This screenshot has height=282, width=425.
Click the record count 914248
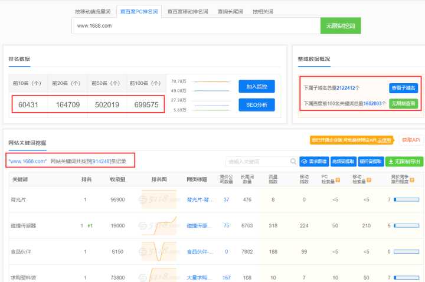[x=101, y=162]
